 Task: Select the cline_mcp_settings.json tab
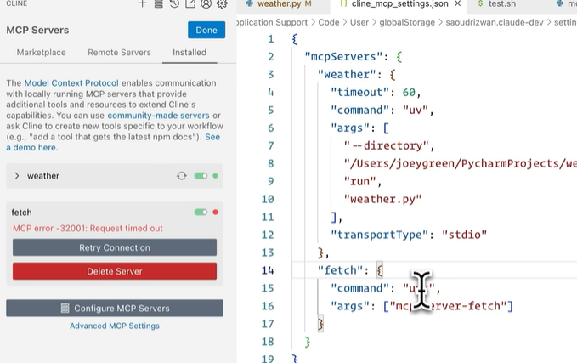pos(399,3)
